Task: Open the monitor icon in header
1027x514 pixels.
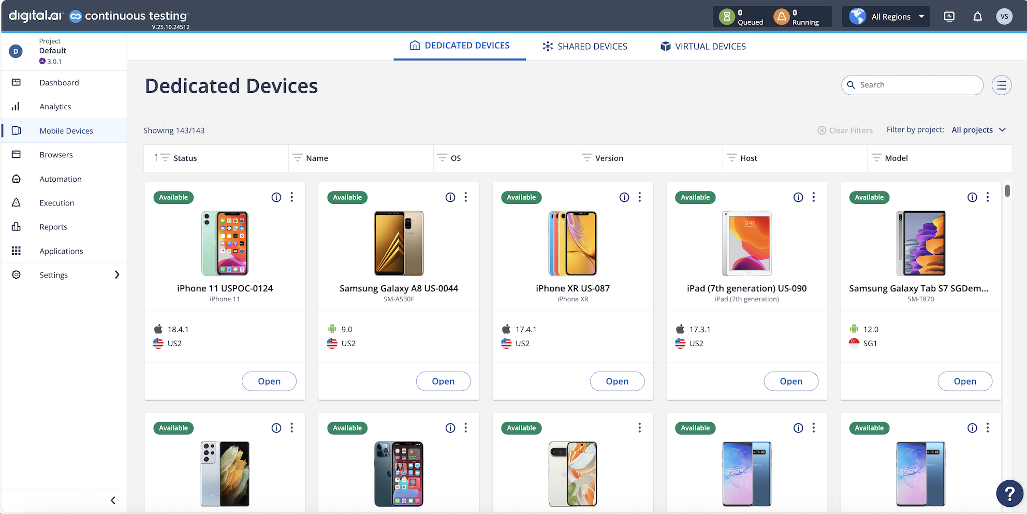Action: tap(949, 17)
